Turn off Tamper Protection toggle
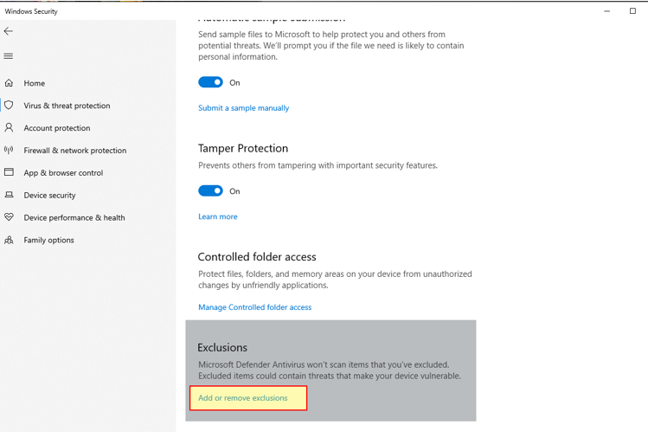Screen dimensions: 648x438 coord(210,190)
